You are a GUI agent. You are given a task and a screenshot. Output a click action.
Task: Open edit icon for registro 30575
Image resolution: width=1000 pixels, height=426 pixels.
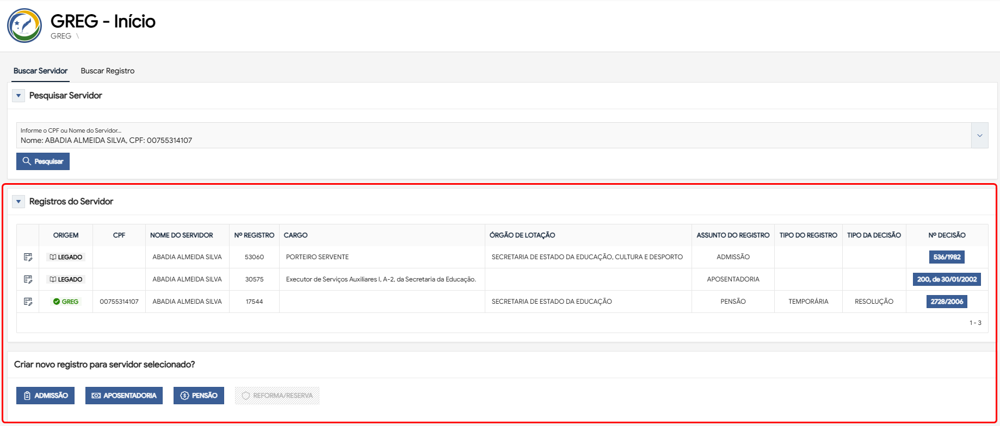[x=28, y=279]
